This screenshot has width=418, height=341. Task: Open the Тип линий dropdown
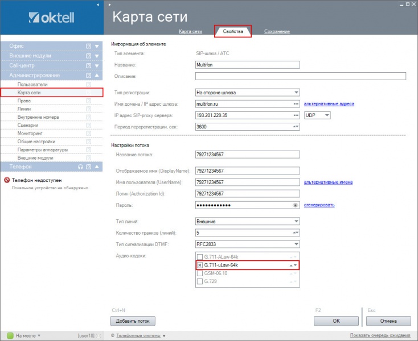pyautogui.click(x=296, y=221)
